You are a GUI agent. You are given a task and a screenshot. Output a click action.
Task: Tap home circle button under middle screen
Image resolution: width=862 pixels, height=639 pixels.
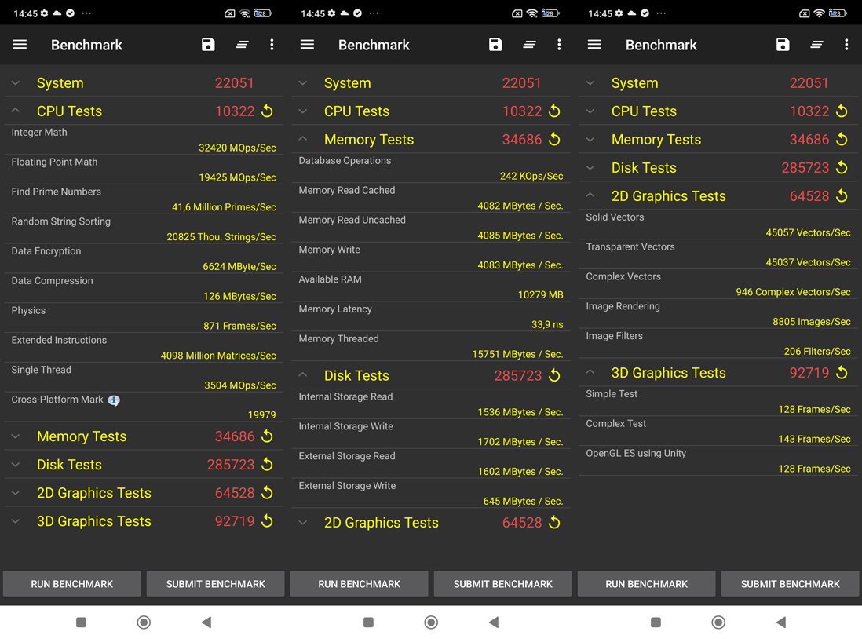[431, 622]
